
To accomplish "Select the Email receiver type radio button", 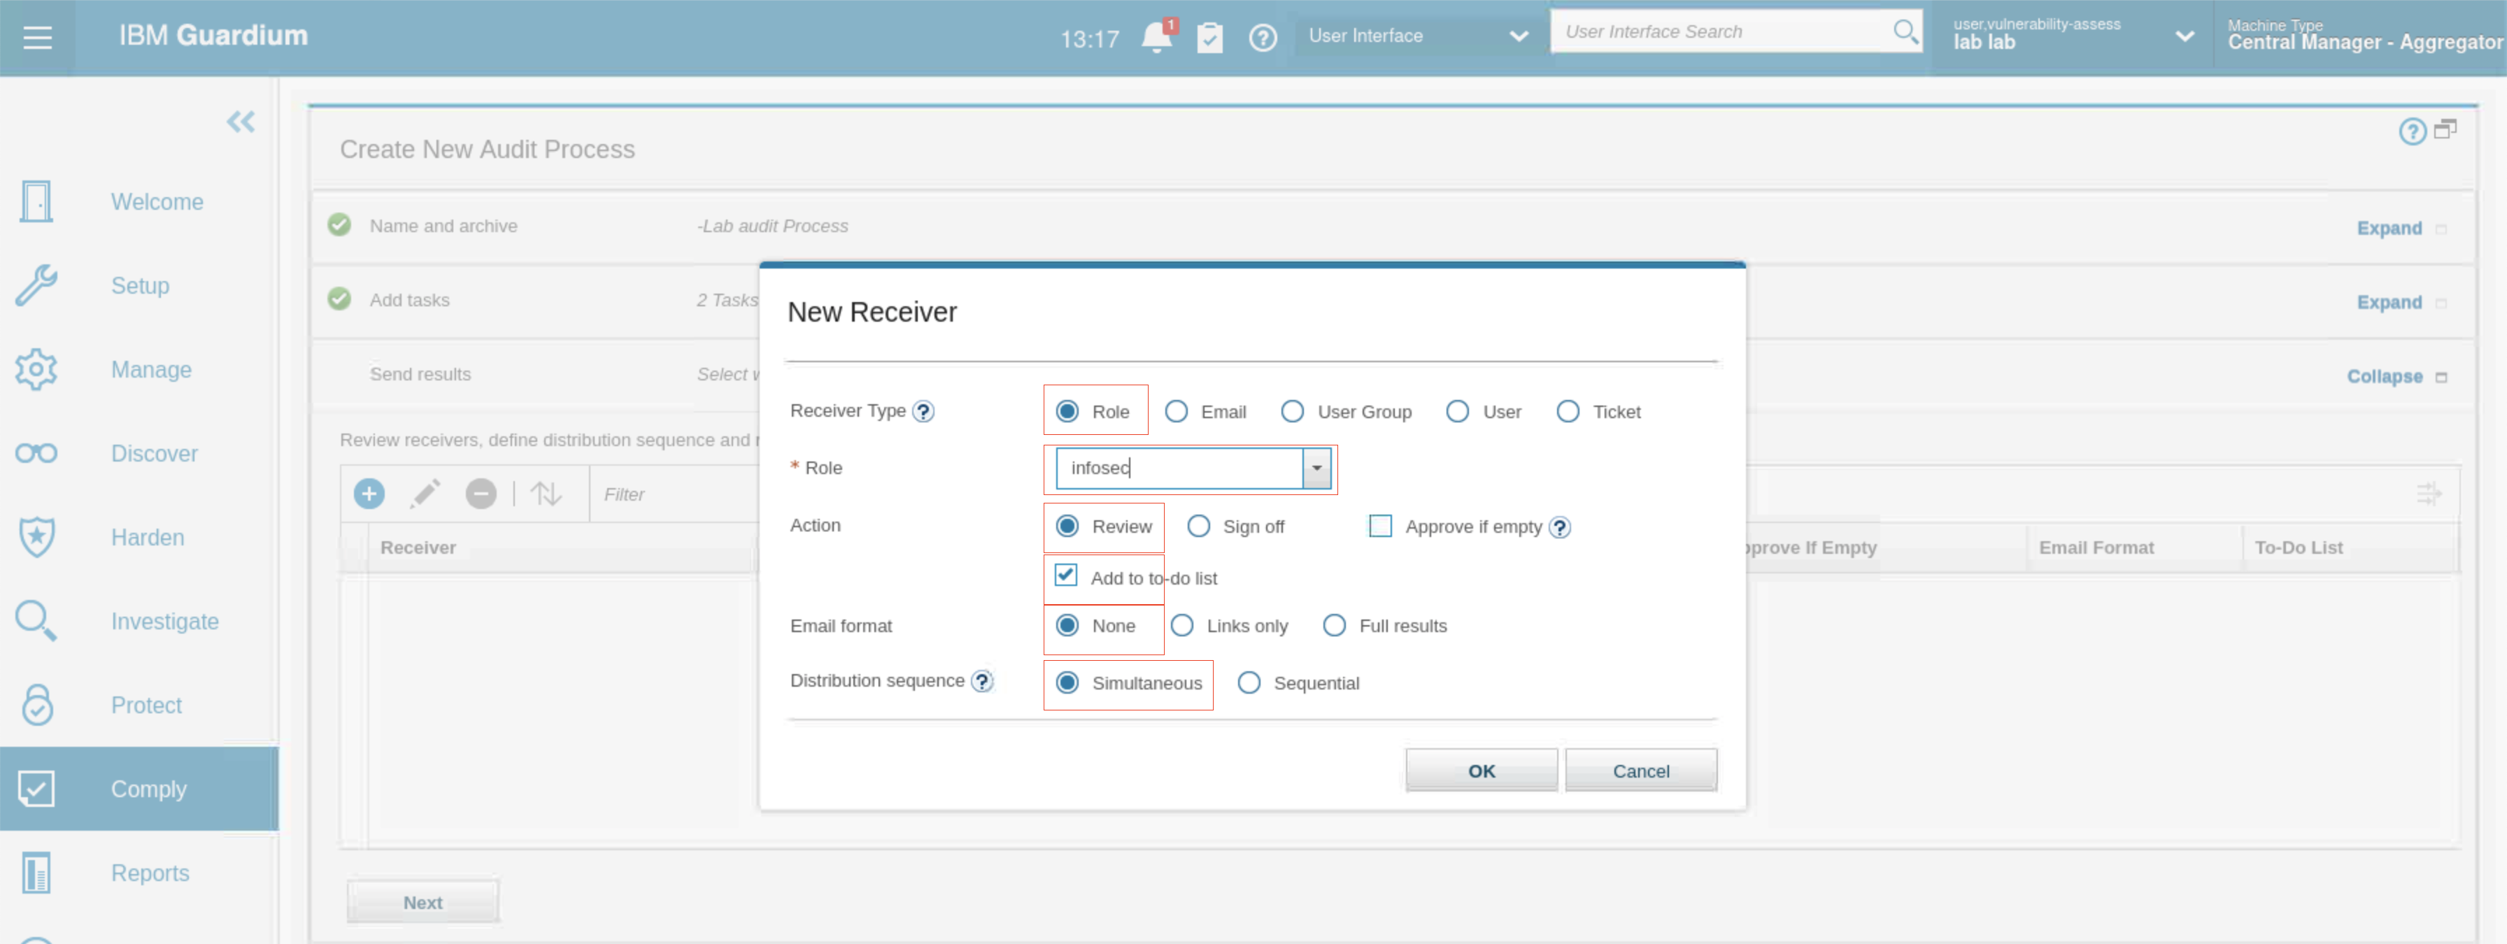I will point(1176,412).
